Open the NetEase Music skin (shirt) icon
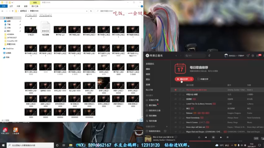This screenshot has width=264, height=148. (x=248, y=56)
